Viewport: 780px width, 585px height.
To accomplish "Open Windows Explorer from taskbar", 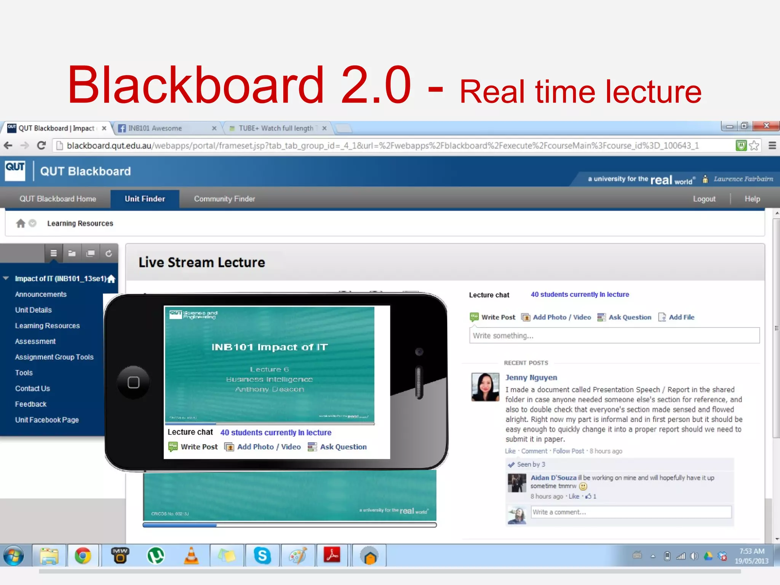I will tap(49, 556).
